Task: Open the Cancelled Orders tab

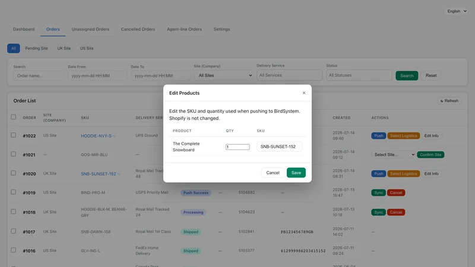Action: point(138,29)
